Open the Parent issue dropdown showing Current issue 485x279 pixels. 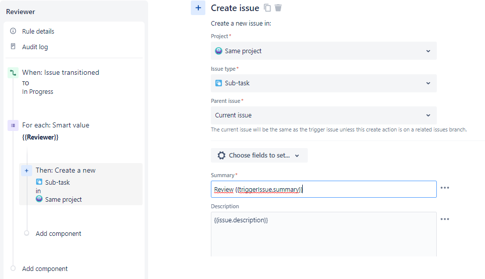tap(323, 115)
